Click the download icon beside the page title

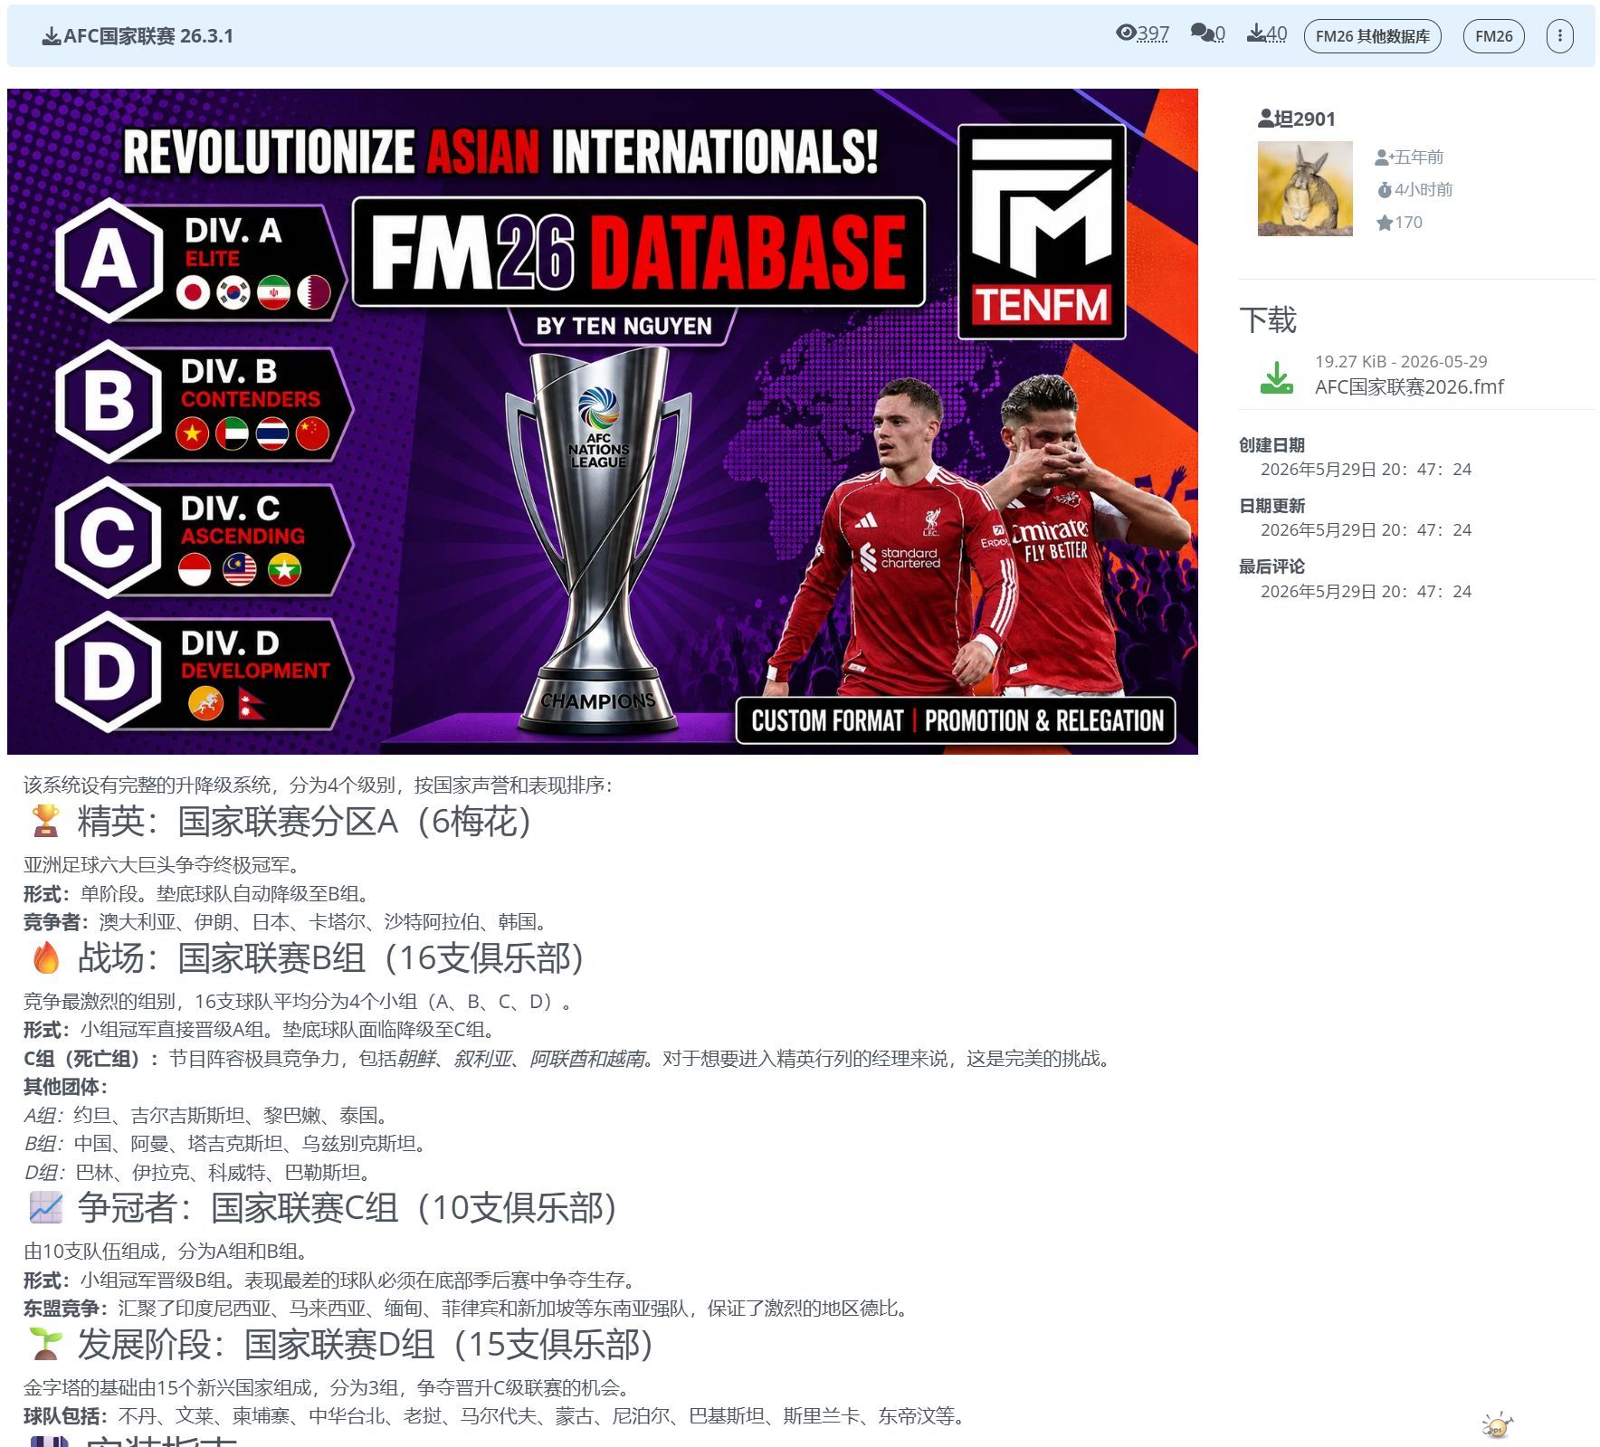[x=51, y=36]
